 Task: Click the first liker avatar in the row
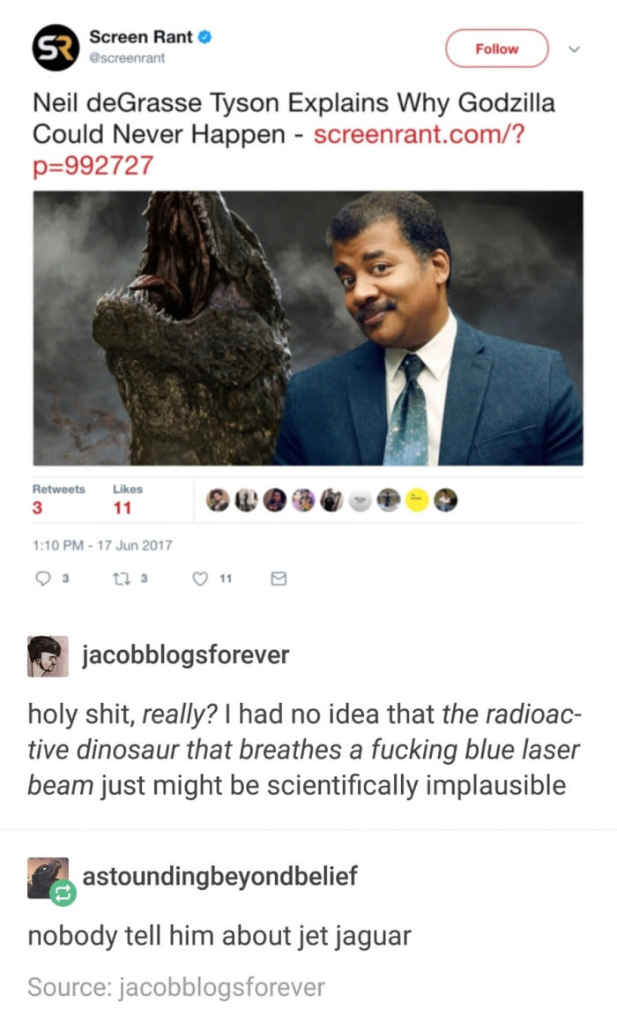[x=218, y=500]
